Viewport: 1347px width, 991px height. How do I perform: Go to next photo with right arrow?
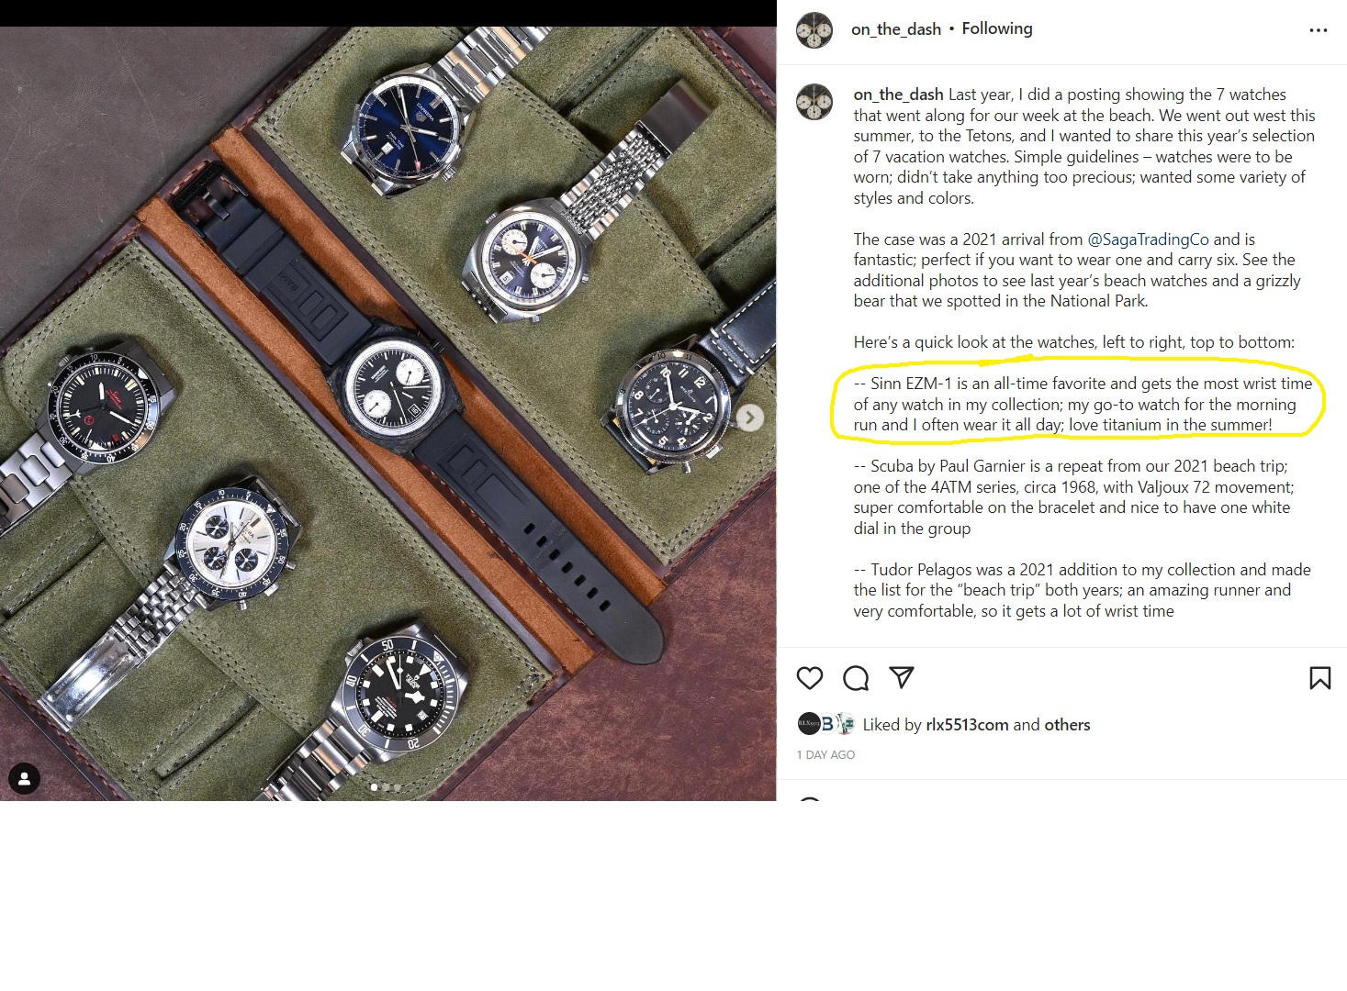pyautogui.click(x=749, y=418)
